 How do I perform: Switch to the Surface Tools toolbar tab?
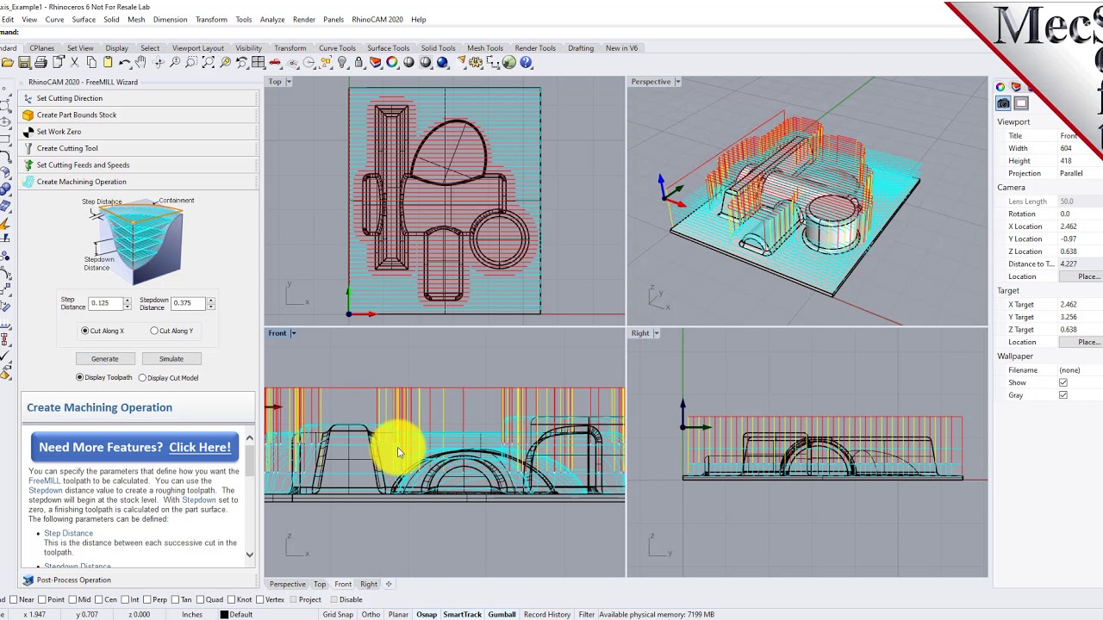point(388,48)
